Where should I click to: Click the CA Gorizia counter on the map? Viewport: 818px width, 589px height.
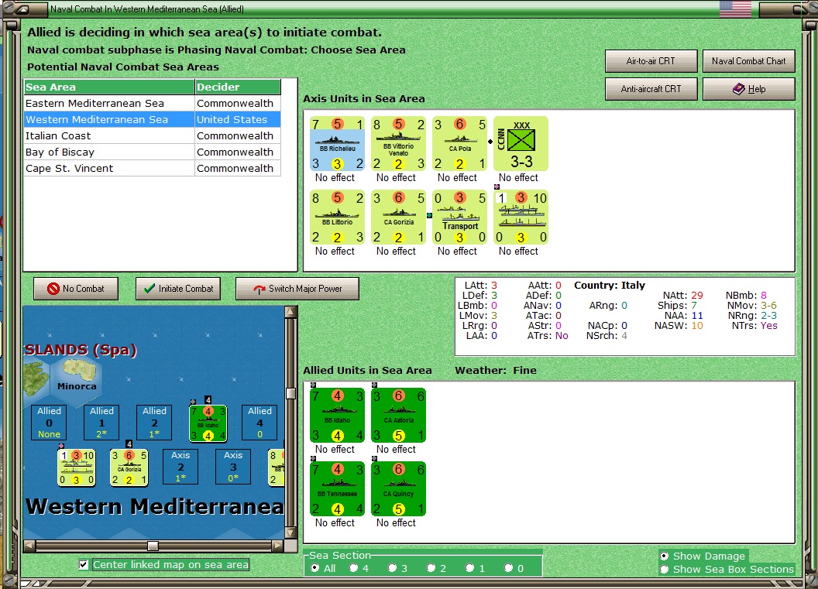(129, 467)
